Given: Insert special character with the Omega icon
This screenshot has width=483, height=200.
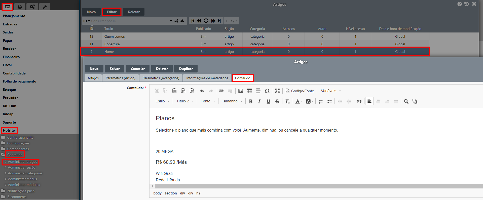Looking at the screenshot, I should click(267, 91).
